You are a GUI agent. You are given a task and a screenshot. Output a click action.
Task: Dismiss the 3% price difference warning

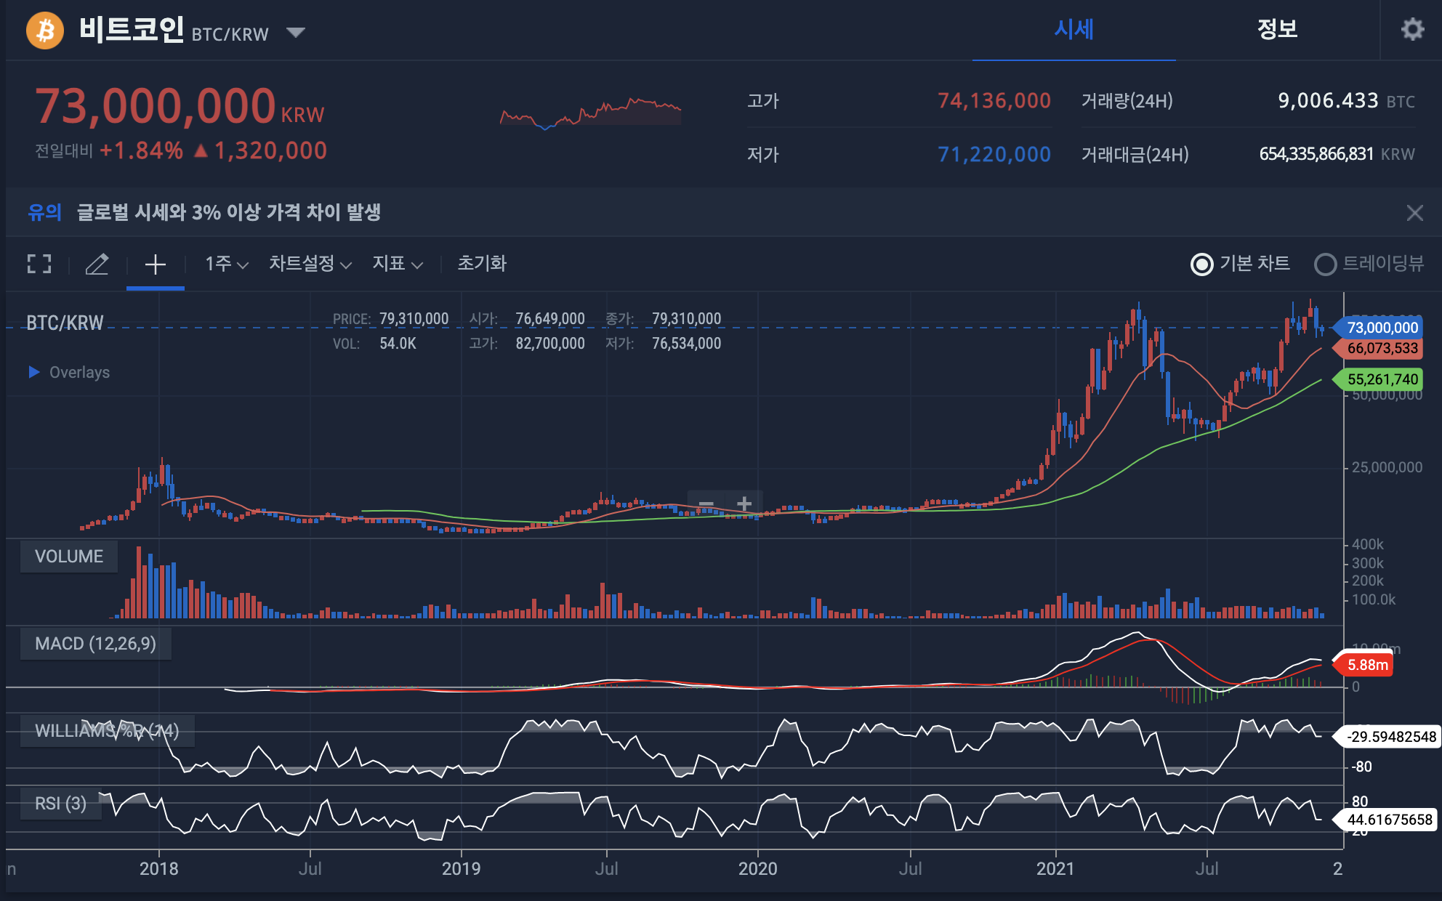(x=1414, y=213)
